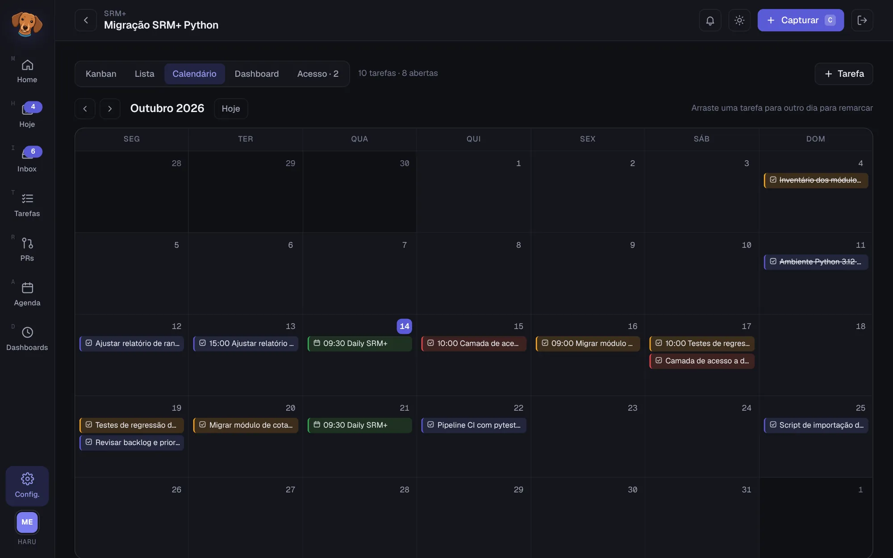Select highlighted day 14
The width and height of the screenshot is (893, 558).
coord(405,326)
